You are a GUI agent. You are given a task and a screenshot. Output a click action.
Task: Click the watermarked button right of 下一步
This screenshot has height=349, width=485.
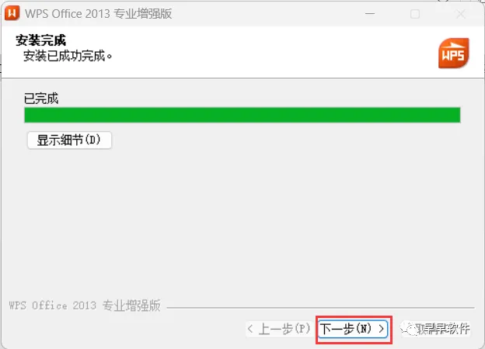[x=436, y=329]
